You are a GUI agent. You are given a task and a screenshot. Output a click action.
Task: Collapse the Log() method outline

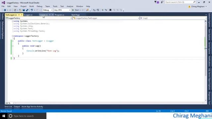coord(13,46)
